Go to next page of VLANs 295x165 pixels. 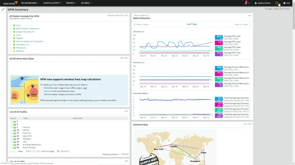tap(34, 151)
